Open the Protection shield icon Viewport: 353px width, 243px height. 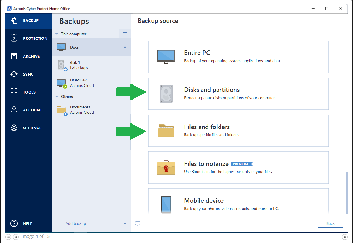click(14, 38)
